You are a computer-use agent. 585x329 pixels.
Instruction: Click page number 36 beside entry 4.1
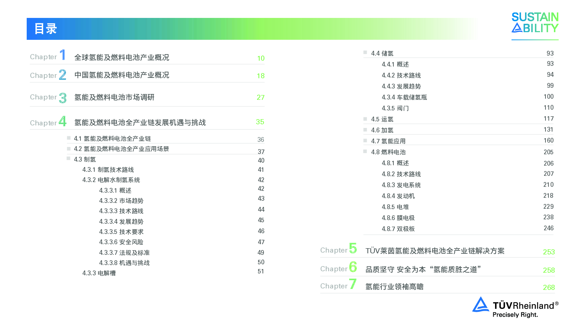(261, 140)
